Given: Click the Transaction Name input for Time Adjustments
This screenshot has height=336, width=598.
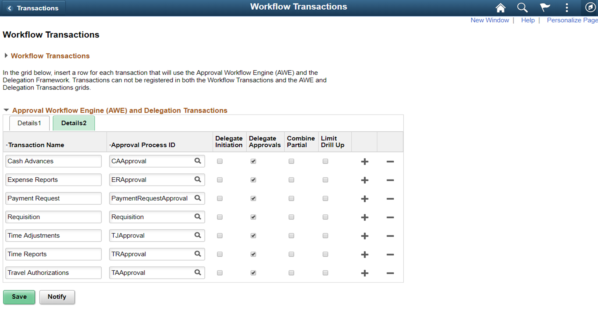Looking at the screenshot, I should coord(53,235).
